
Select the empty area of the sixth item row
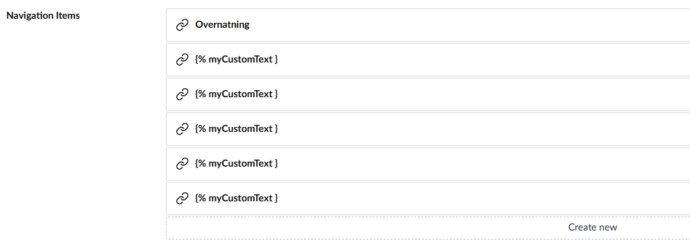click(x=484, y=199)
